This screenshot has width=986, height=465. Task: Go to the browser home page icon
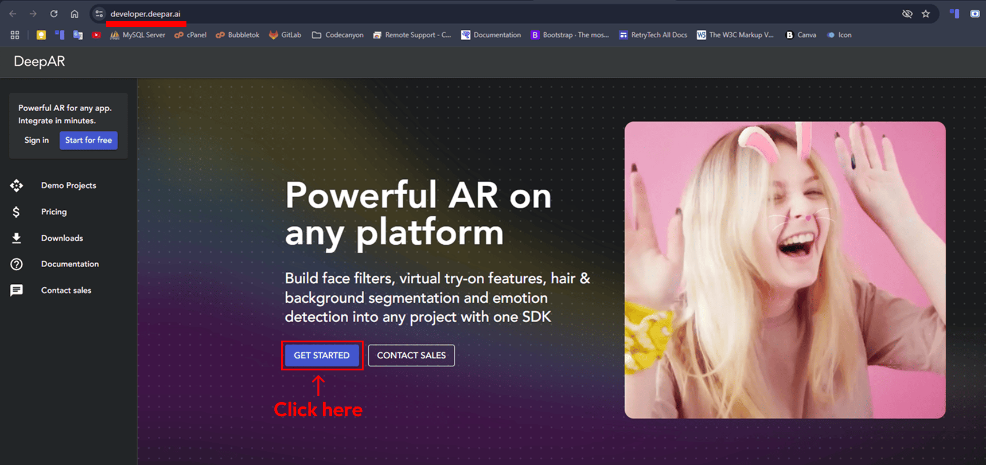point(75,14)
